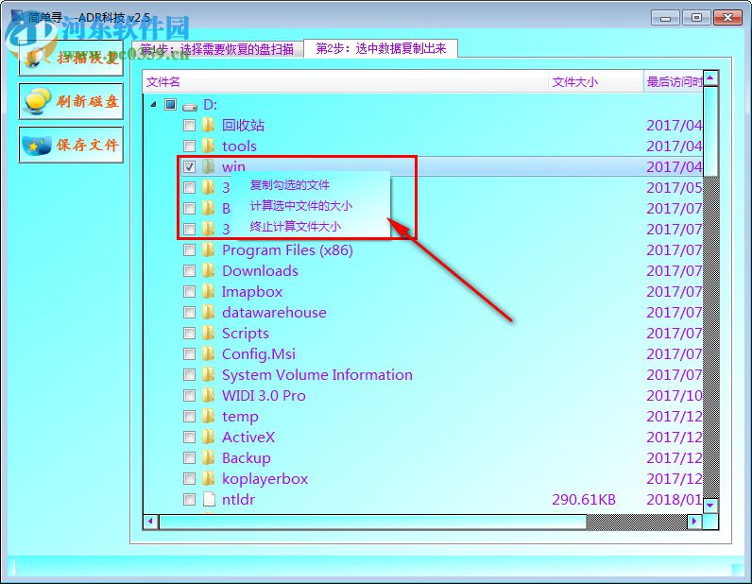Click the vertical scrollbar down arrow
The height and width of the screenshot is (584, 752).
click(x=710, y=505)
